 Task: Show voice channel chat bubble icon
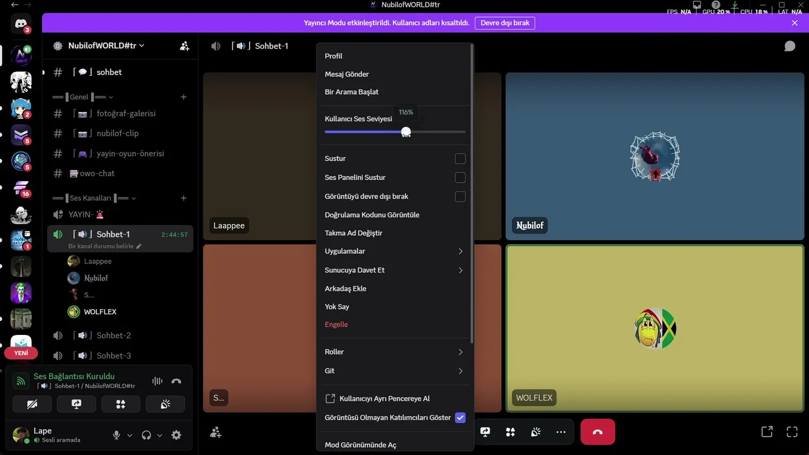coord(789,46)
